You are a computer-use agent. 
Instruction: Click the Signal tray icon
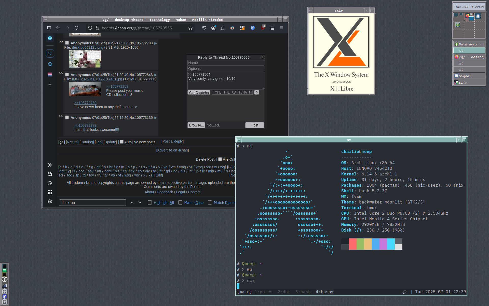pos(5,296)
